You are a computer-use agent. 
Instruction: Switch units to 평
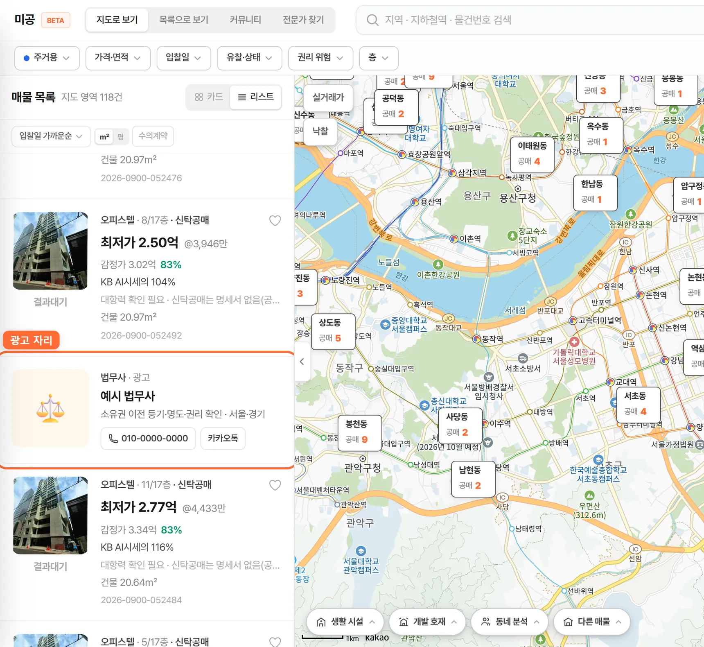coord(121,137)
